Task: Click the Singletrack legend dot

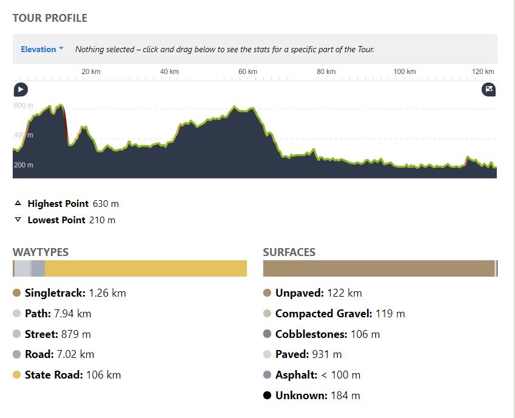Action: point(17,293)
